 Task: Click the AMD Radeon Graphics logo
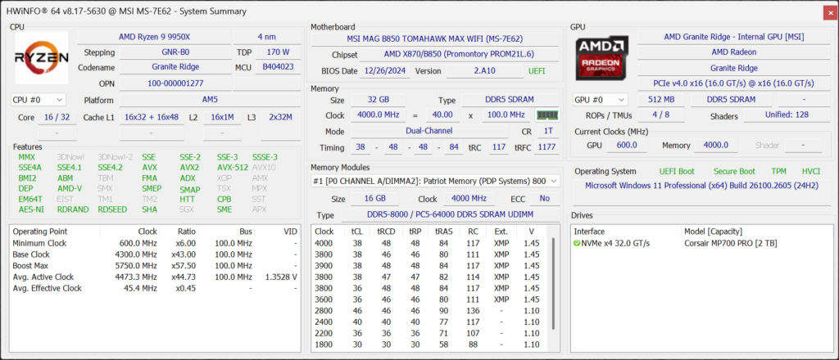pyautogui.click(x=602, y=57)
